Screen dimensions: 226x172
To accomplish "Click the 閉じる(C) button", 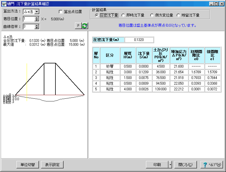I will click(186, 165).
